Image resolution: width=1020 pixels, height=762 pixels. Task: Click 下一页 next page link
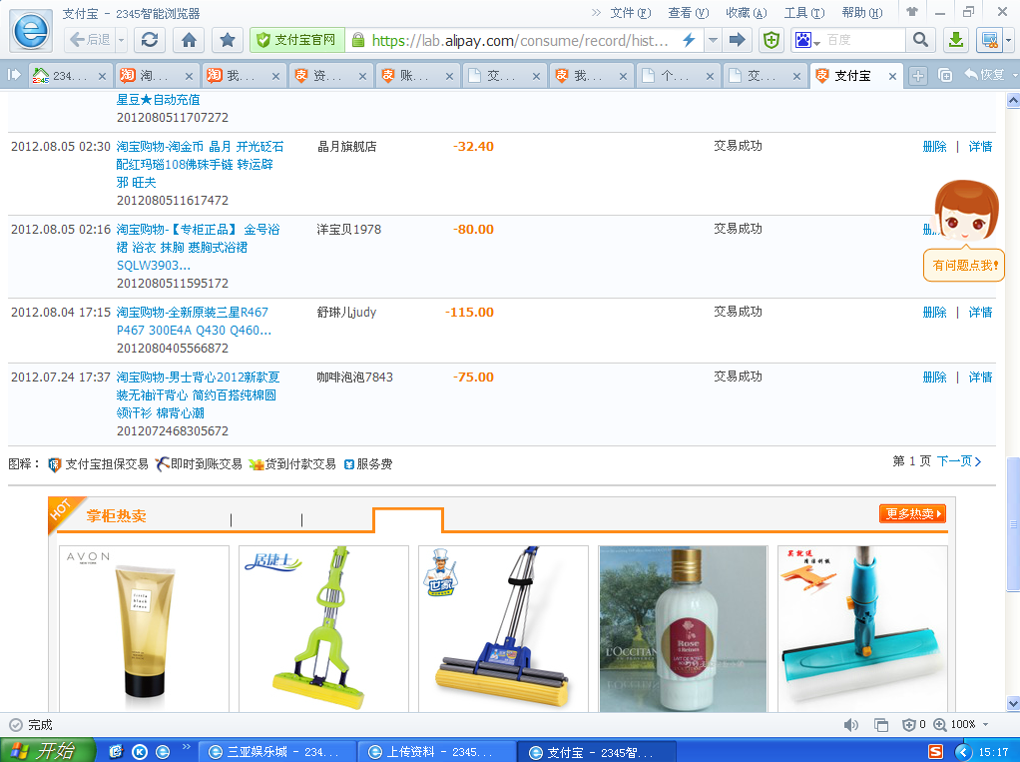(x=959, y=461)
